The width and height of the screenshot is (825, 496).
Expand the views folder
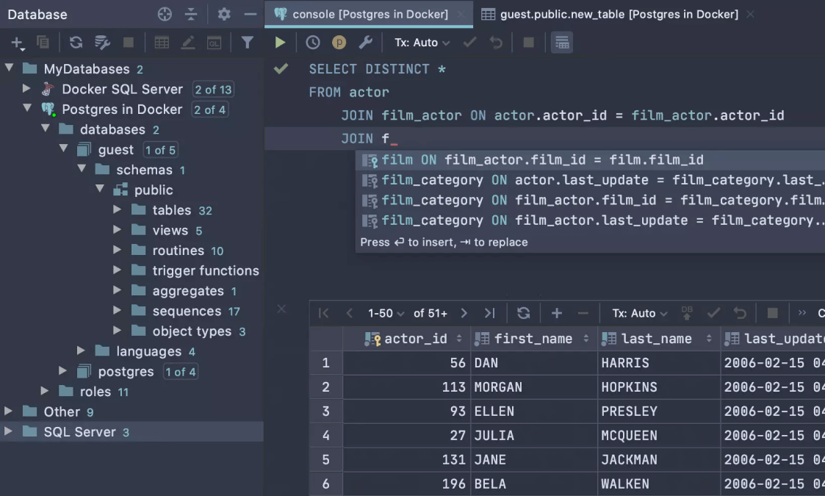coord(118,229)
